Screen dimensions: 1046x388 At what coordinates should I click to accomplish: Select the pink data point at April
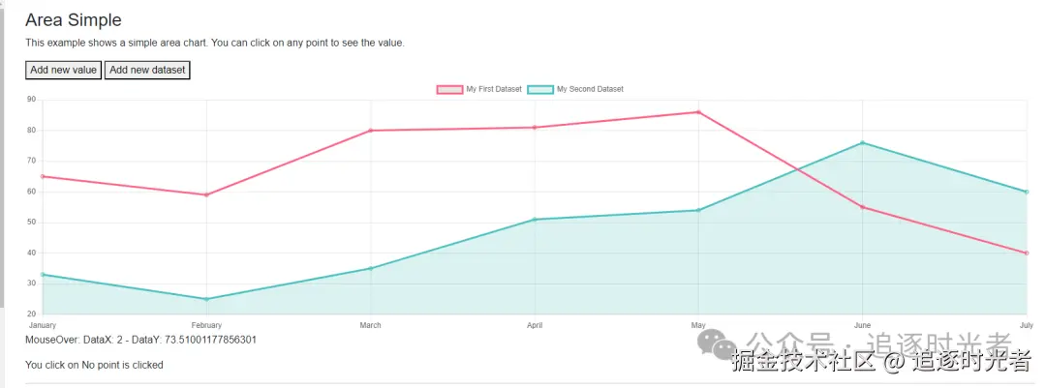point(535,128)
